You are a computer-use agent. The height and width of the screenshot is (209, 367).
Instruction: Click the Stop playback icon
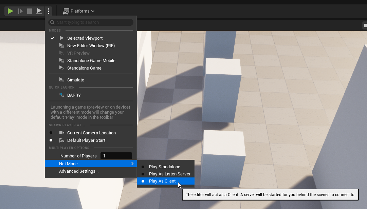pos(30,11)
